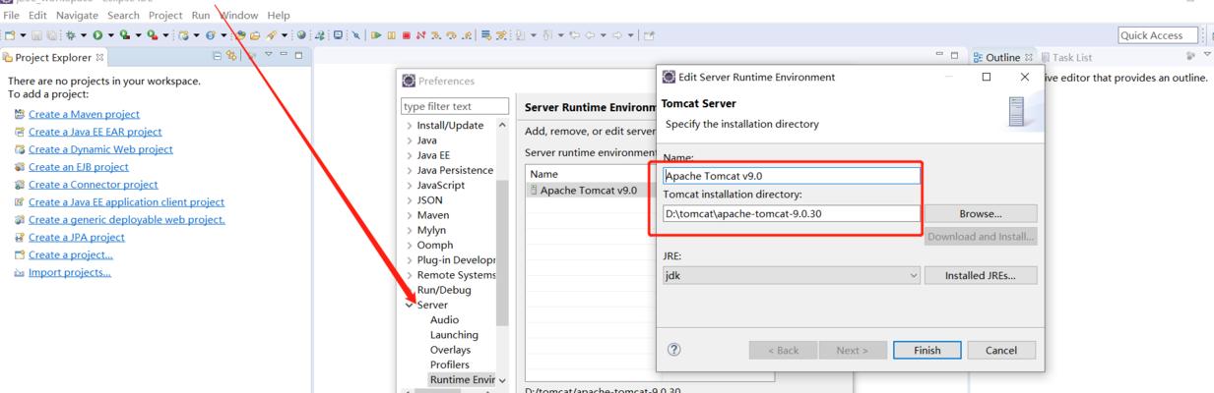Expand the Maven preferences node
The image size is (1214, 393).
pyautogui.click(x=410, y=215)
